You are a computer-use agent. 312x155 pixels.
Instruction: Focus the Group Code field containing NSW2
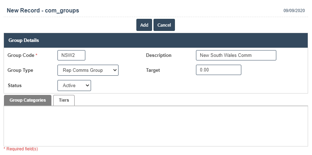(x=71, y=55)
